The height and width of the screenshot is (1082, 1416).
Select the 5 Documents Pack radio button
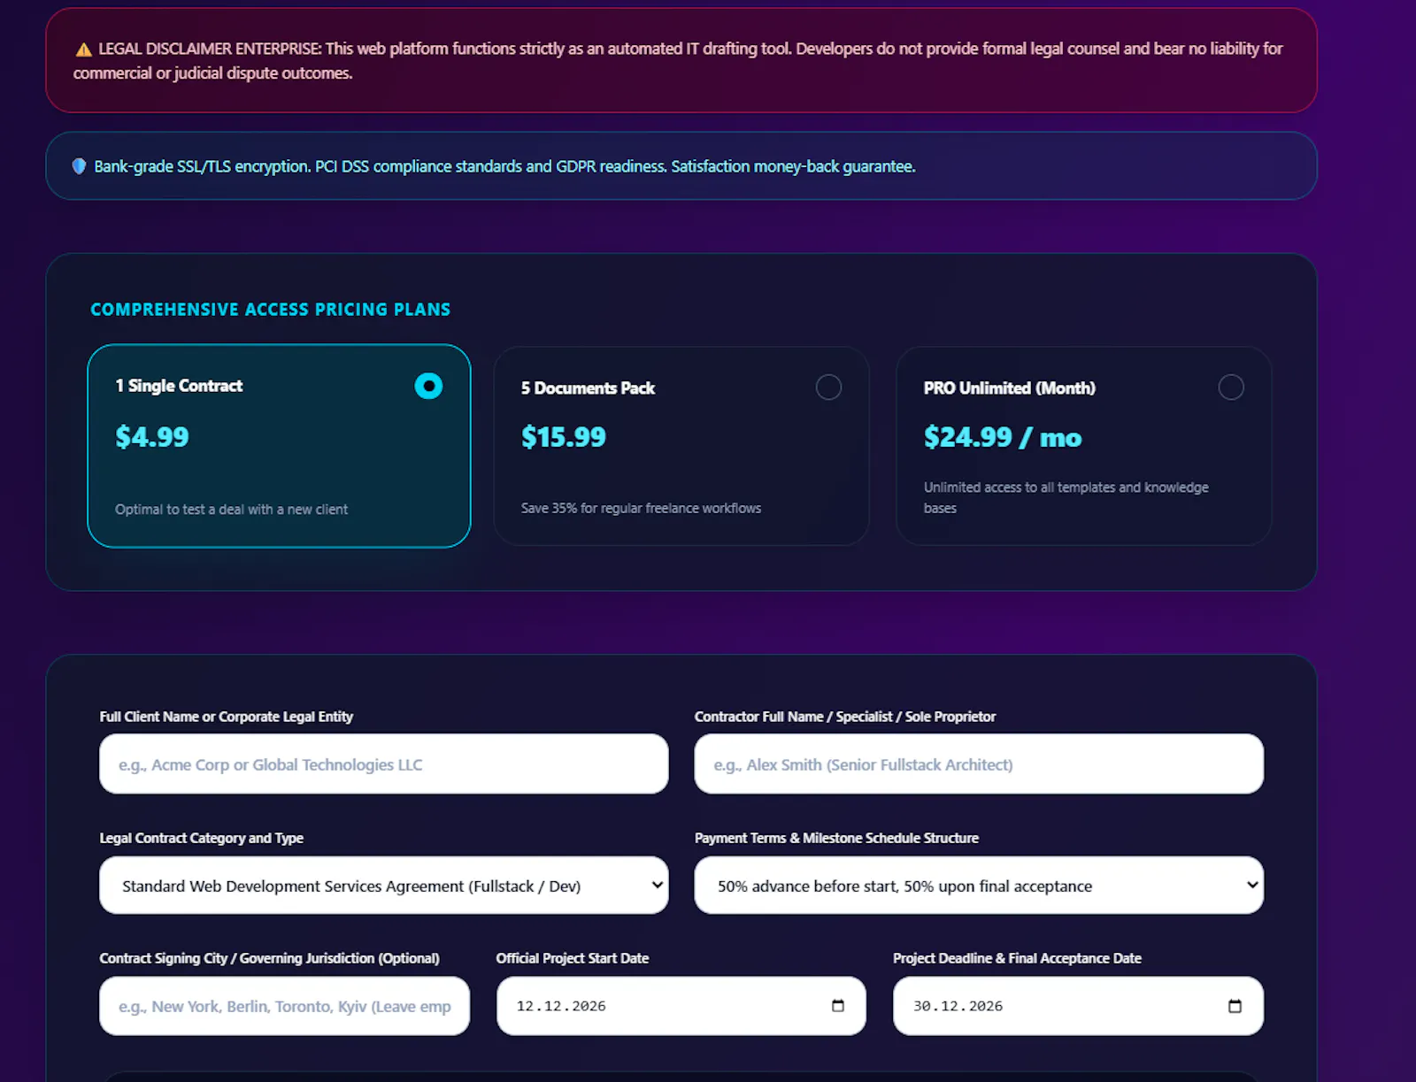[828, 388]
